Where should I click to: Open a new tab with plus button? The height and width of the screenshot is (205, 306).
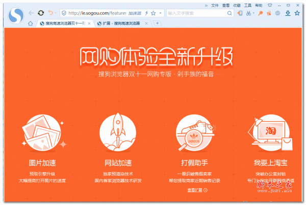pyautogui.click(x=157, y=24)
